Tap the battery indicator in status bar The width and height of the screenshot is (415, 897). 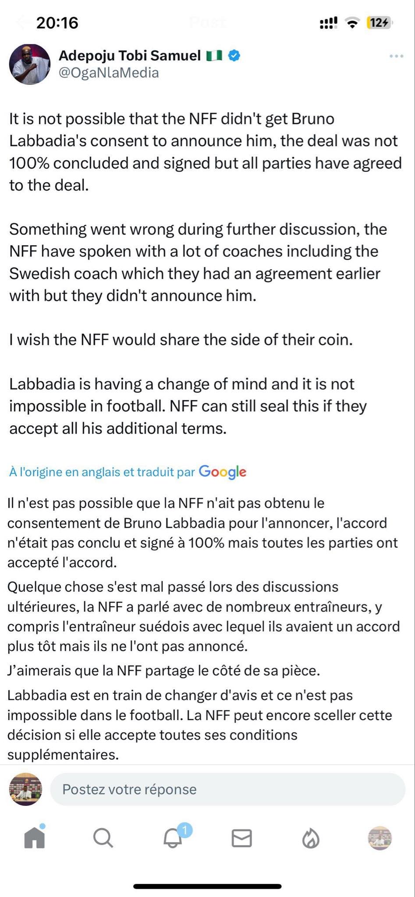380,23
